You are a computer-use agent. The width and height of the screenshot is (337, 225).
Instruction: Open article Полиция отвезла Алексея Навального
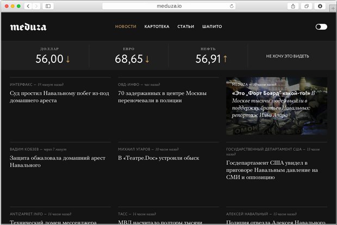(x=276, y=222)
